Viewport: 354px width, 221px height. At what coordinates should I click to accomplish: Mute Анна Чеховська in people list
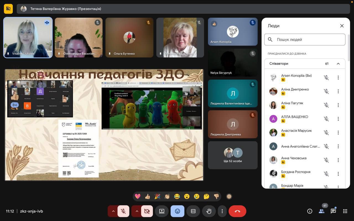326,160
